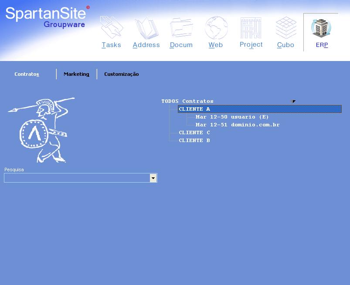Select the TODOS Contratos root node
350x285 pixels.
[x=187, y=101]
